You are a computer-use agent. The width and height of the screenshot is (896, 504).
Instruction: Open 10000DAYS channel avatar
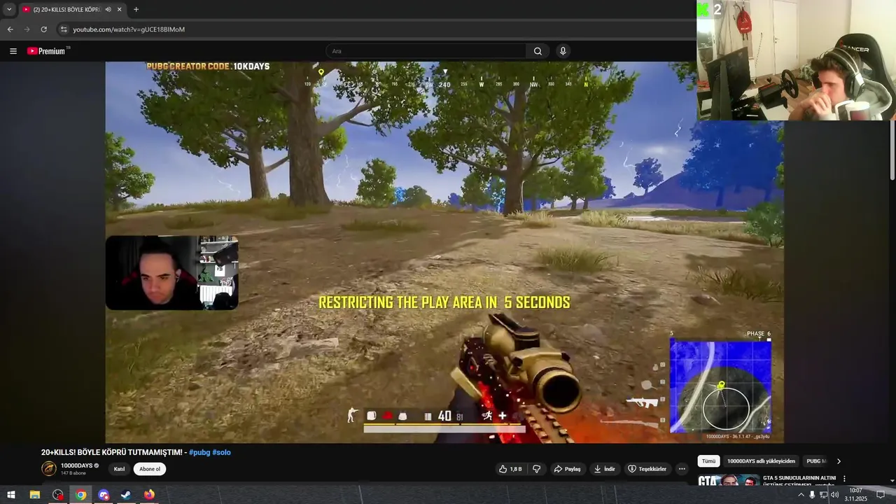pos(49,468)
